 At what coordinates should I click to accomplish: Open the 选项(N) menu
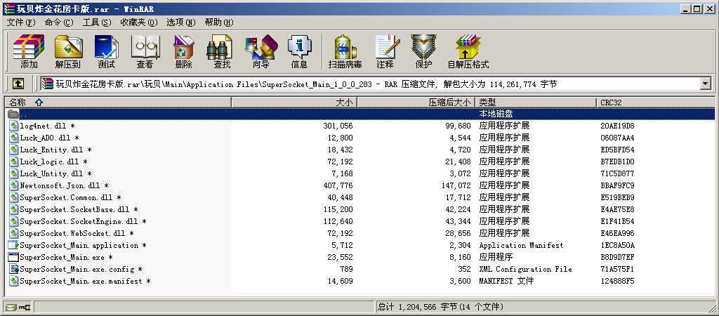[x=180, y=22]
